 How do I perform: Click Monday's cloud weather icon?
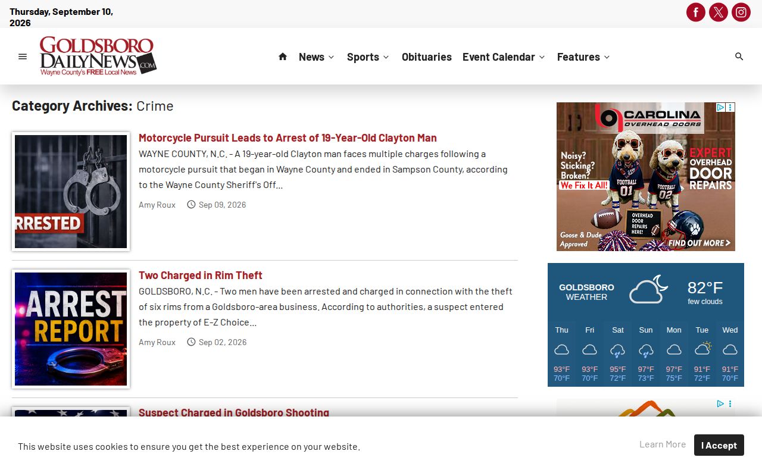[x=674, y=350]
